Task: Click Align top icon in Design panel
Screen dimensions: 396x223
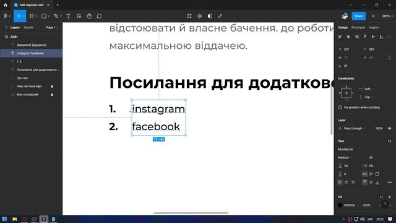Action: pos(364,37)
